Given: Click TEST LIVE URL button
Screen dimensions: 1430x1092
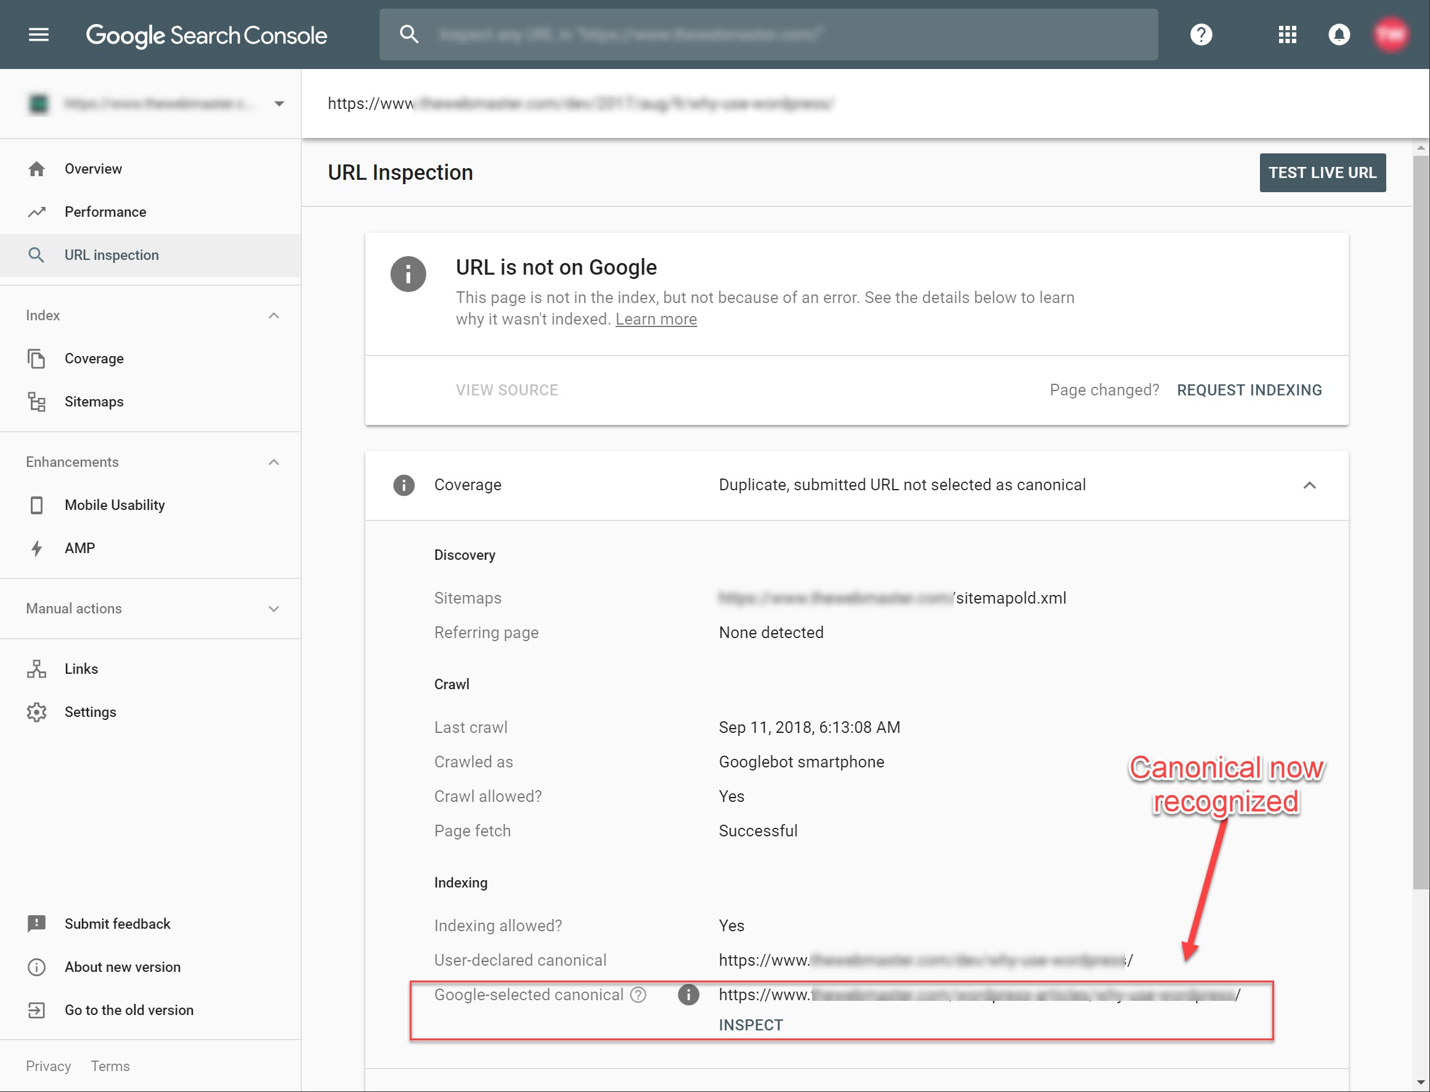Looking at the screenshot, I should pos(1322,172).
